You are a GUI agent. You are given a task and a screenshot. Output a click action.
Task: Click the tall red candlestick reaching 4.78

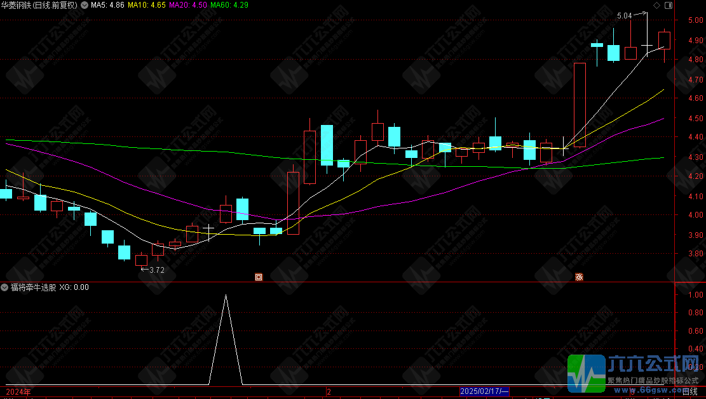(580, 105)
